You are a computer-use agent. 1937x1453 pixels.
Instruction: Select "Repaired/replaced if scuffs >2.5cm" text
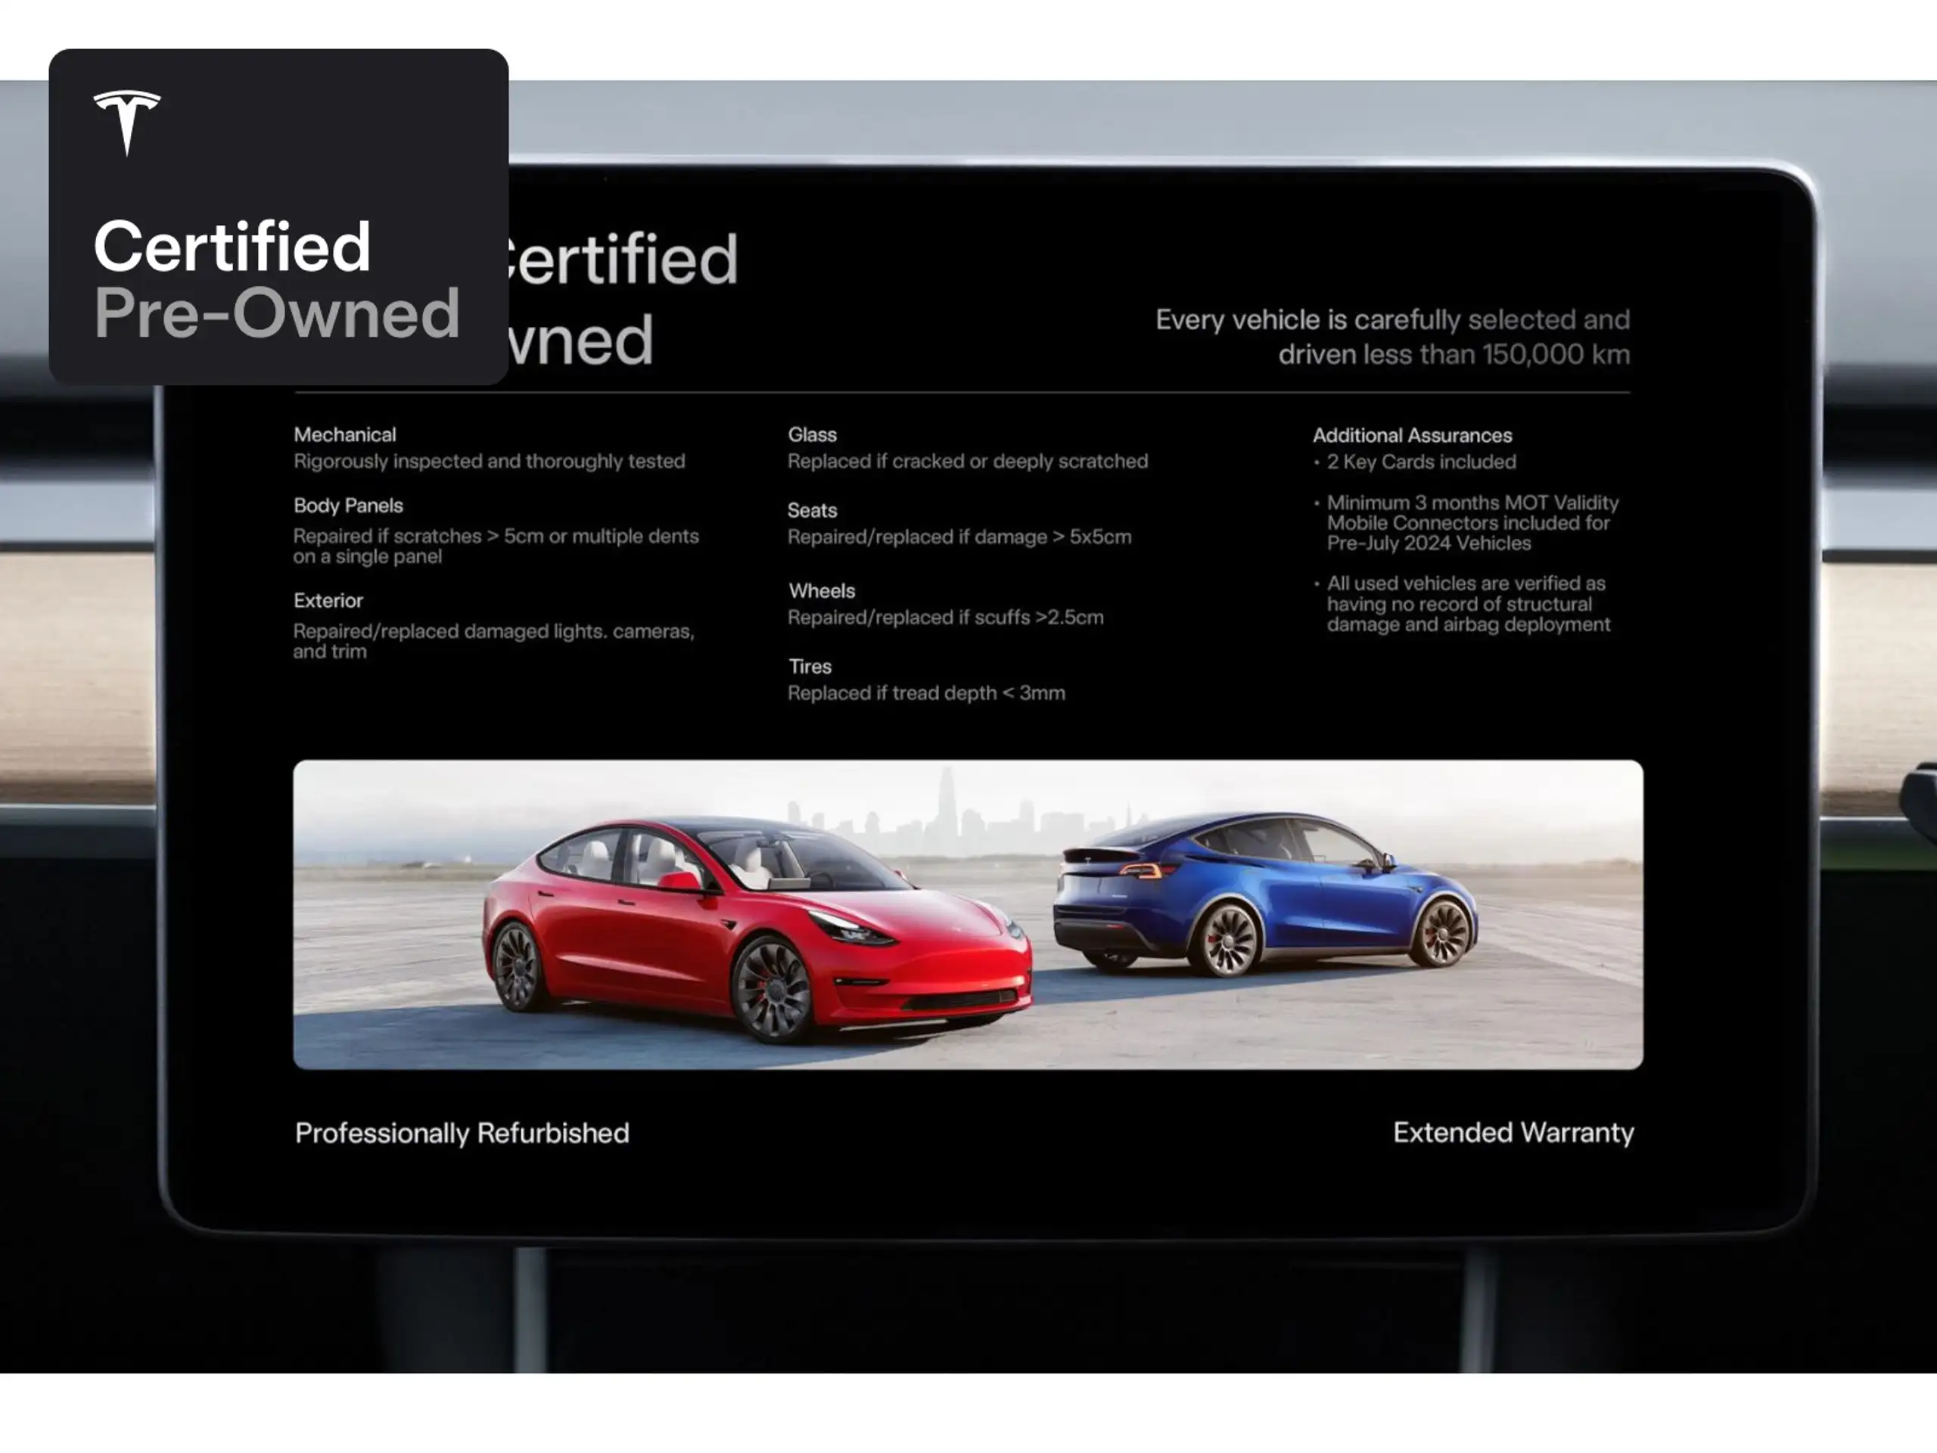946,618
